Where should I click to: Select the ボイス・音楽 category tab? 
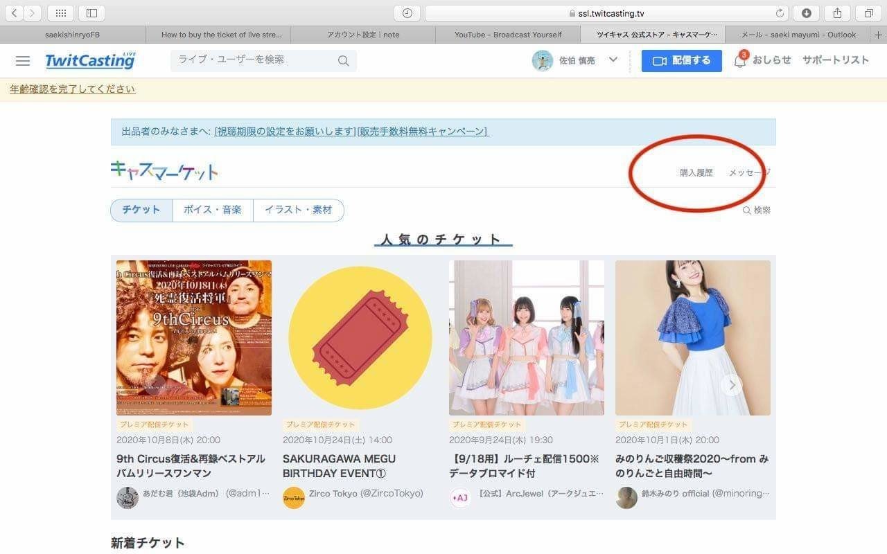[213, 210]
